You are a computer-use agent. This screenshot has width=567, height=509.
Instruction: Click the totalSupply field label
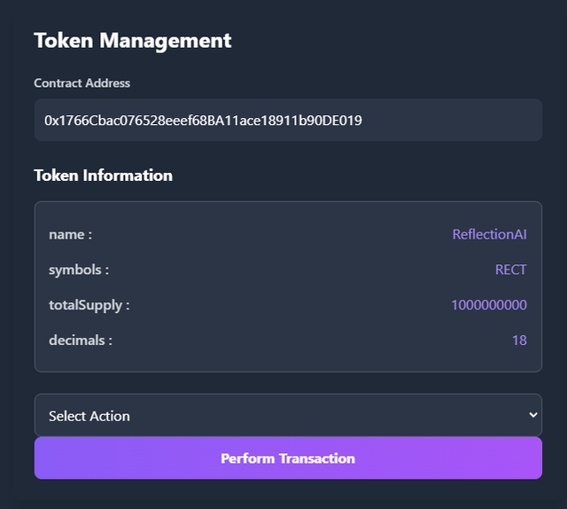[x=89, y=305]
